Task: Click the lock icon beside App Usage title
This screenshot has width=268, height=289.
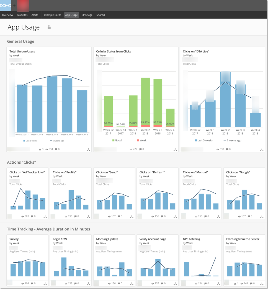Action: 49,27
